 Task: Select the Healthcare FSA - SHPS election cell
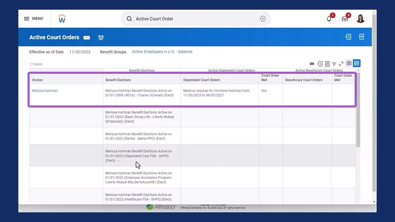click(x=142, y=197)
